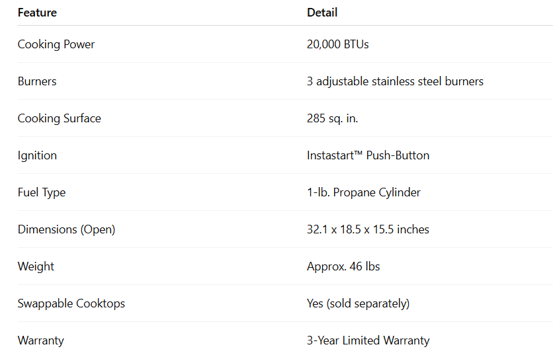Click the 1-lb. Propane Cylinder value
The width and height of the screenshot is (553, 357).
click(x=364, y=192)
